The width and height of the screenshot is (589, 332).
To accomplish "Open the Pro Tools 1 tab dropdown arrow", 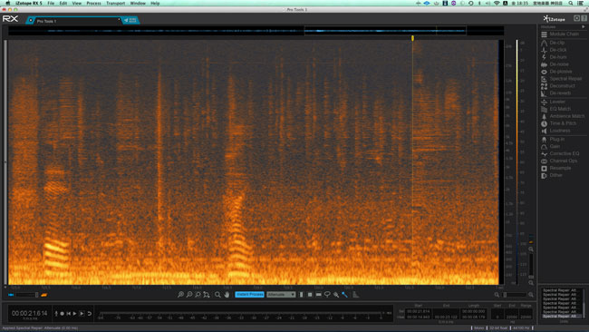I will click(x=119, y=20).
